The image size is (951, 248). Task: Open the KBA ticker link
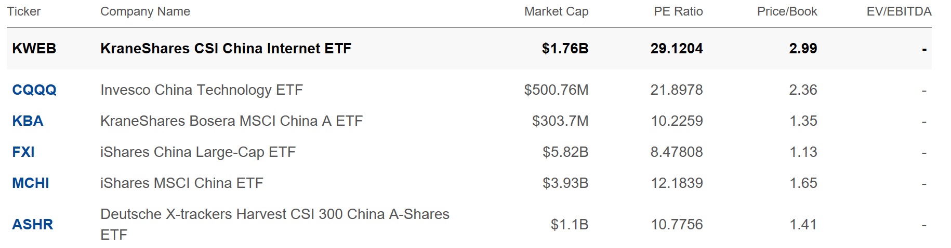tap(28, 121)
